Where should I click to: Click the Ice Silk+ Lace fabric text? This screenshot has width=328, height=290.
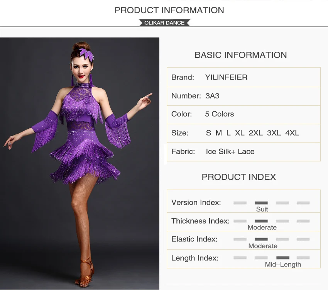pos(230,151)
